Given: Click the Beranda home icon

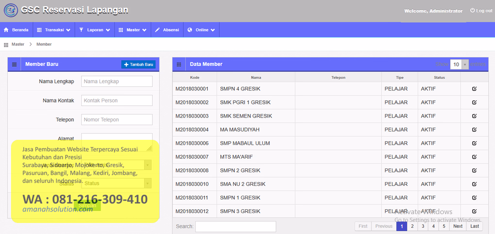Looking at the screenshot, I should 6,30.
